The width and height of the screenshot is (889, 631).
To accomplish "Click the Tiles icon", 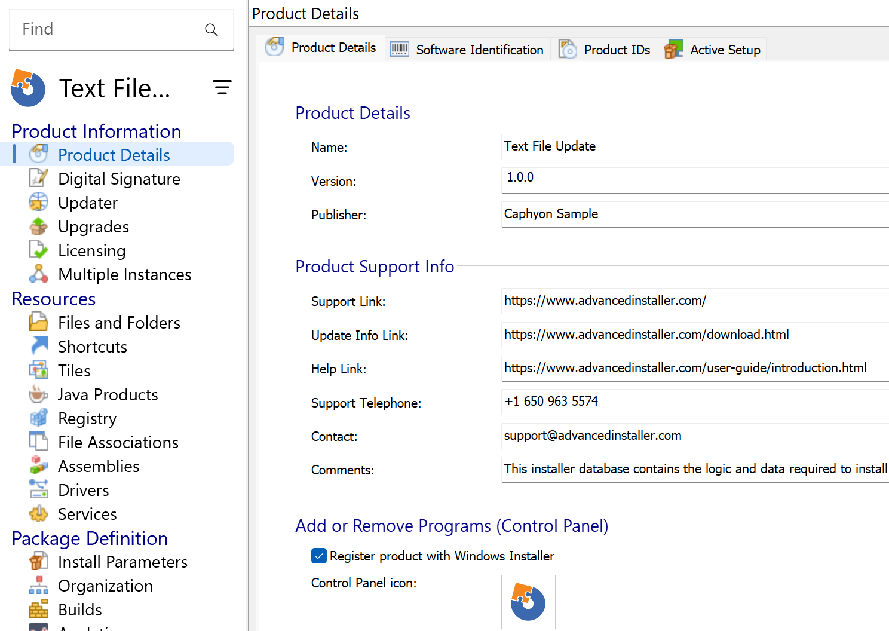I will (x=39, y=370).
